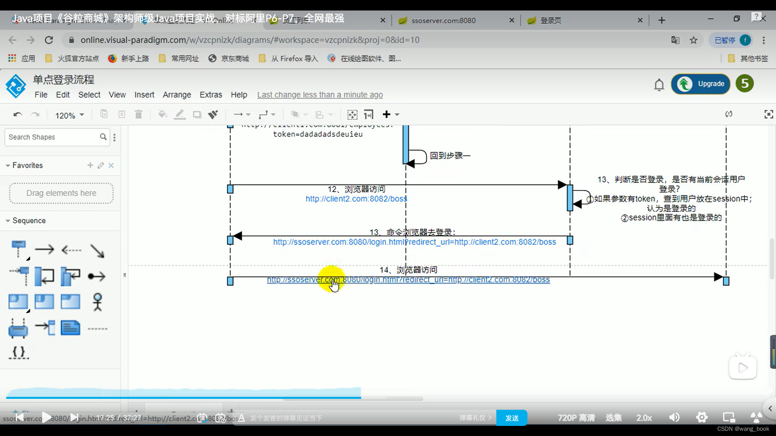
Task: Open the Edit menu
Action: pos(63,94)
